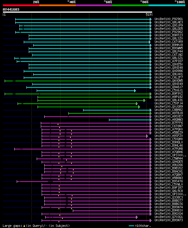Select the UniRef100_C6T0R9 label

coord(169,42)
